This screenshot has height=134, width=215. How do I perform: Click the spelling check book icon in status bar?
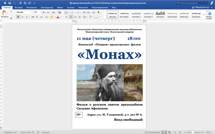(x=38, y=132)
